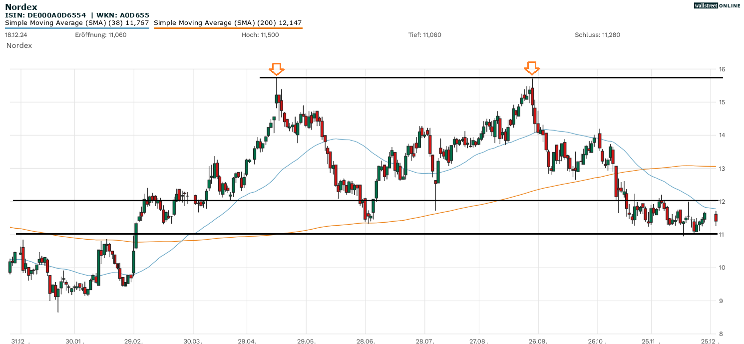
Task: Click the Hoch: 11,500 value
Action: [x=260, y=35]
